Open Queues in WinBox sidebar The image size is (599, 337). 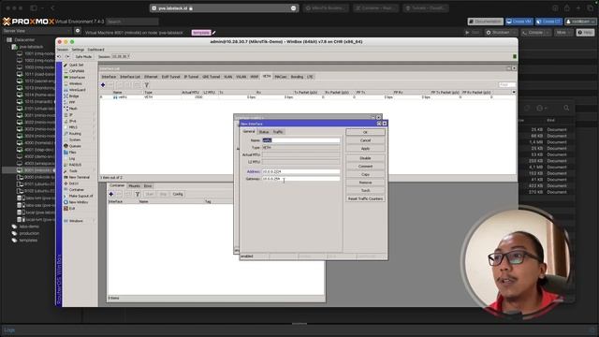click(x=75, y=146)
